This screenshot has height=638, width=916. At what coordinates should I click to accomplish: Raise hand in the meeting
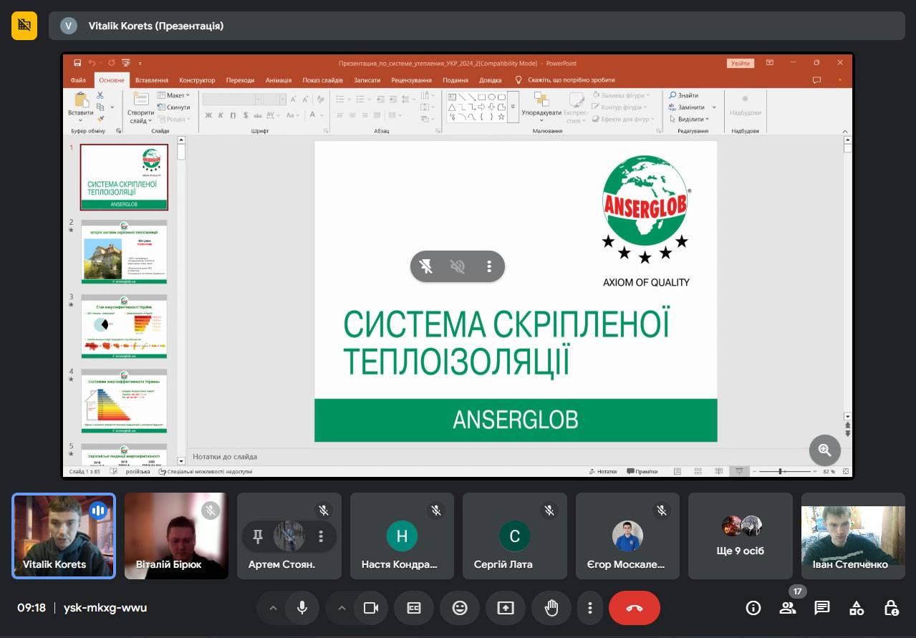551,608
